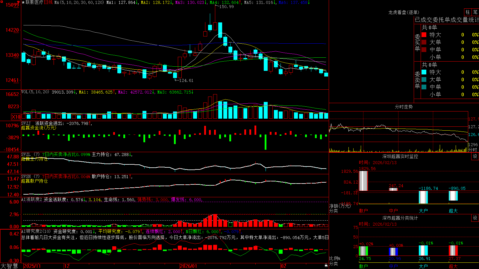The height and width of the screenshot is (269, 479).
Task: Click the 日线 period label
Action: [x=48, y=2]
